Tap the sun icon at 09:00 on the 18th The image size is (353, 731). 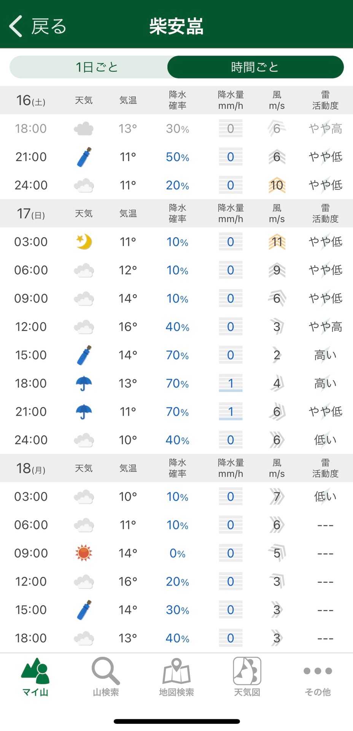84,553
